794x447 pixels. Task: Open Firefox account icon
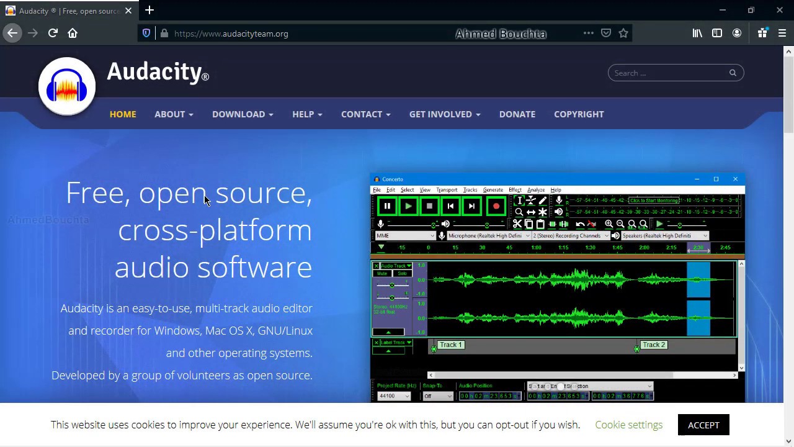click(737, 34)
